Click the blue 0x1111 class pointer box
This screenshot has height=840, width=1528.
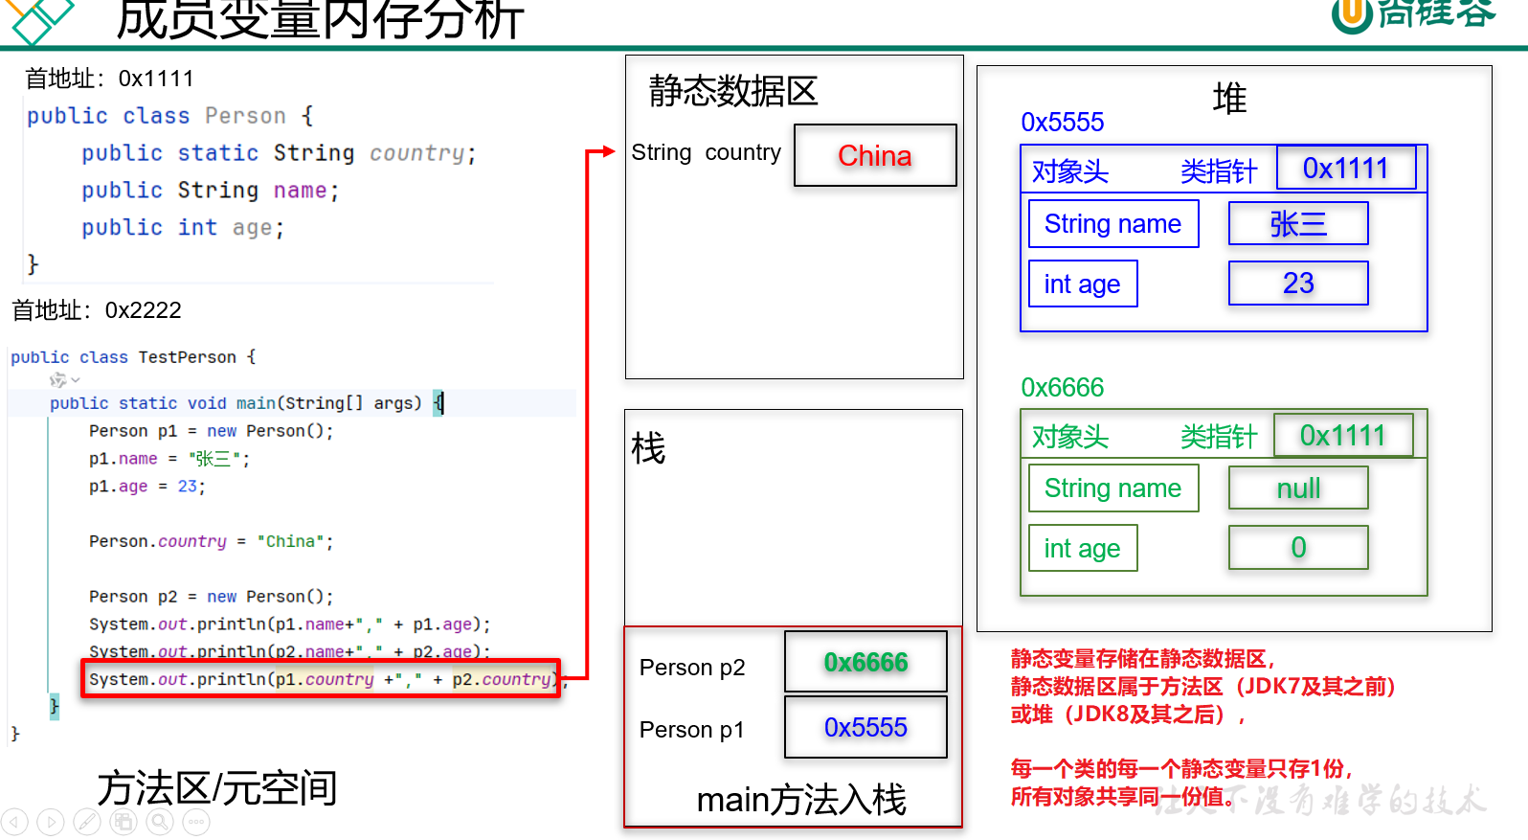pyautogui.click(x=1346, y=169)
